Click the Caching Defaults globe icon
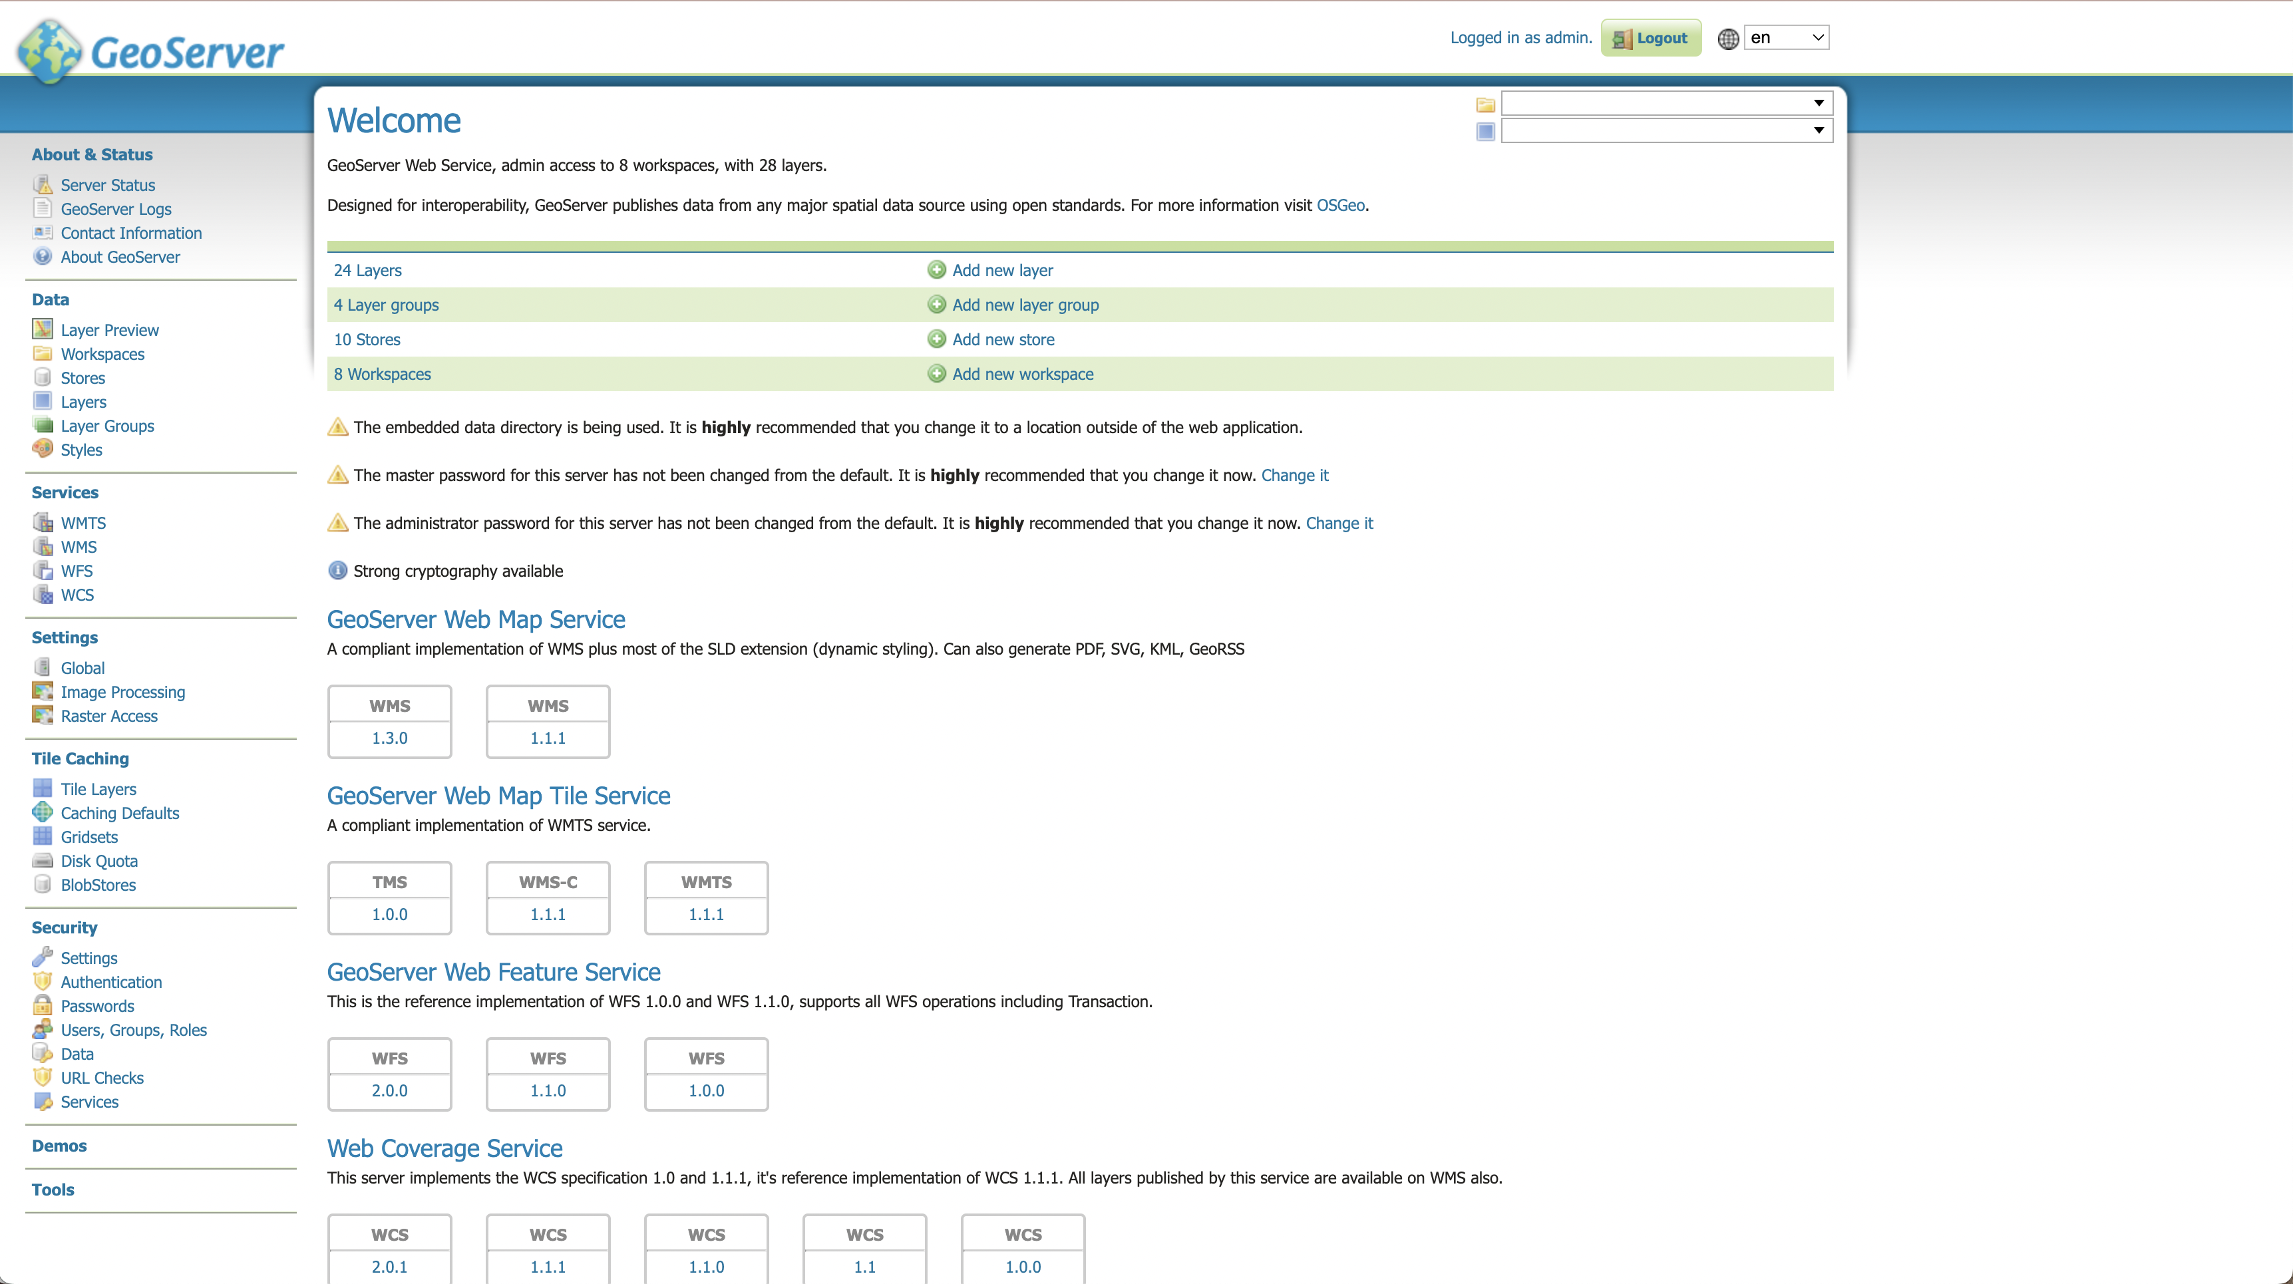The height and width of the screenshot is (1284, 2293). pyautogui.click(x=42, y=812)
